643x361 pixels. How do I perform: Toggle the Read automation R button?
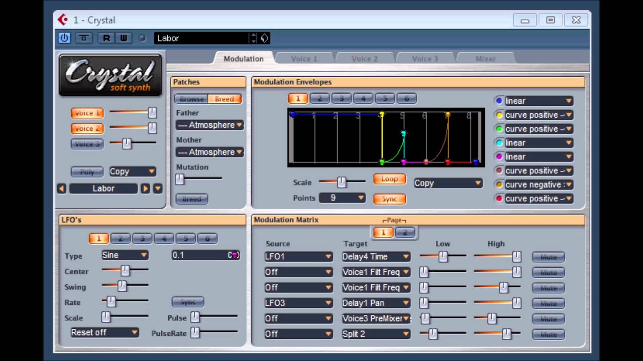[x=106, y=38]
